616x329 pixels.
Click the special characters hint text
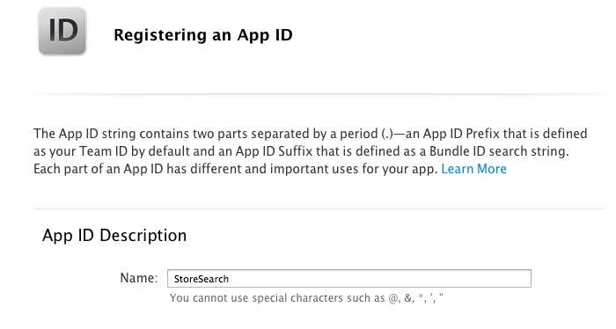[306, 298]
